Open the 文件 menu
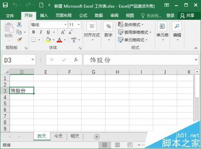 point(10,16)
